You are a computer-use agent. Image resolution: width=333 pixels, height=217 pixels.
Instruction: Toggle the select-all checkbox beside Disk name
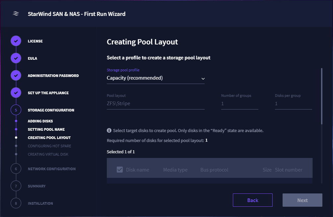point(120,170)
